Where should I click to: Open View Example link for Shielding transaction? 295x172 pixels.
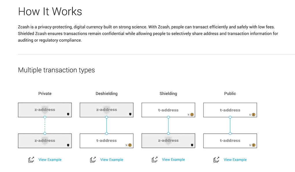(173, 160)
